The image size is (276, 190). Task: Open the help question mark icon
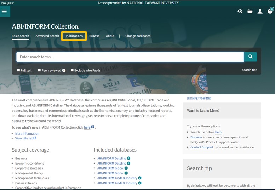[x=270, y=11]
